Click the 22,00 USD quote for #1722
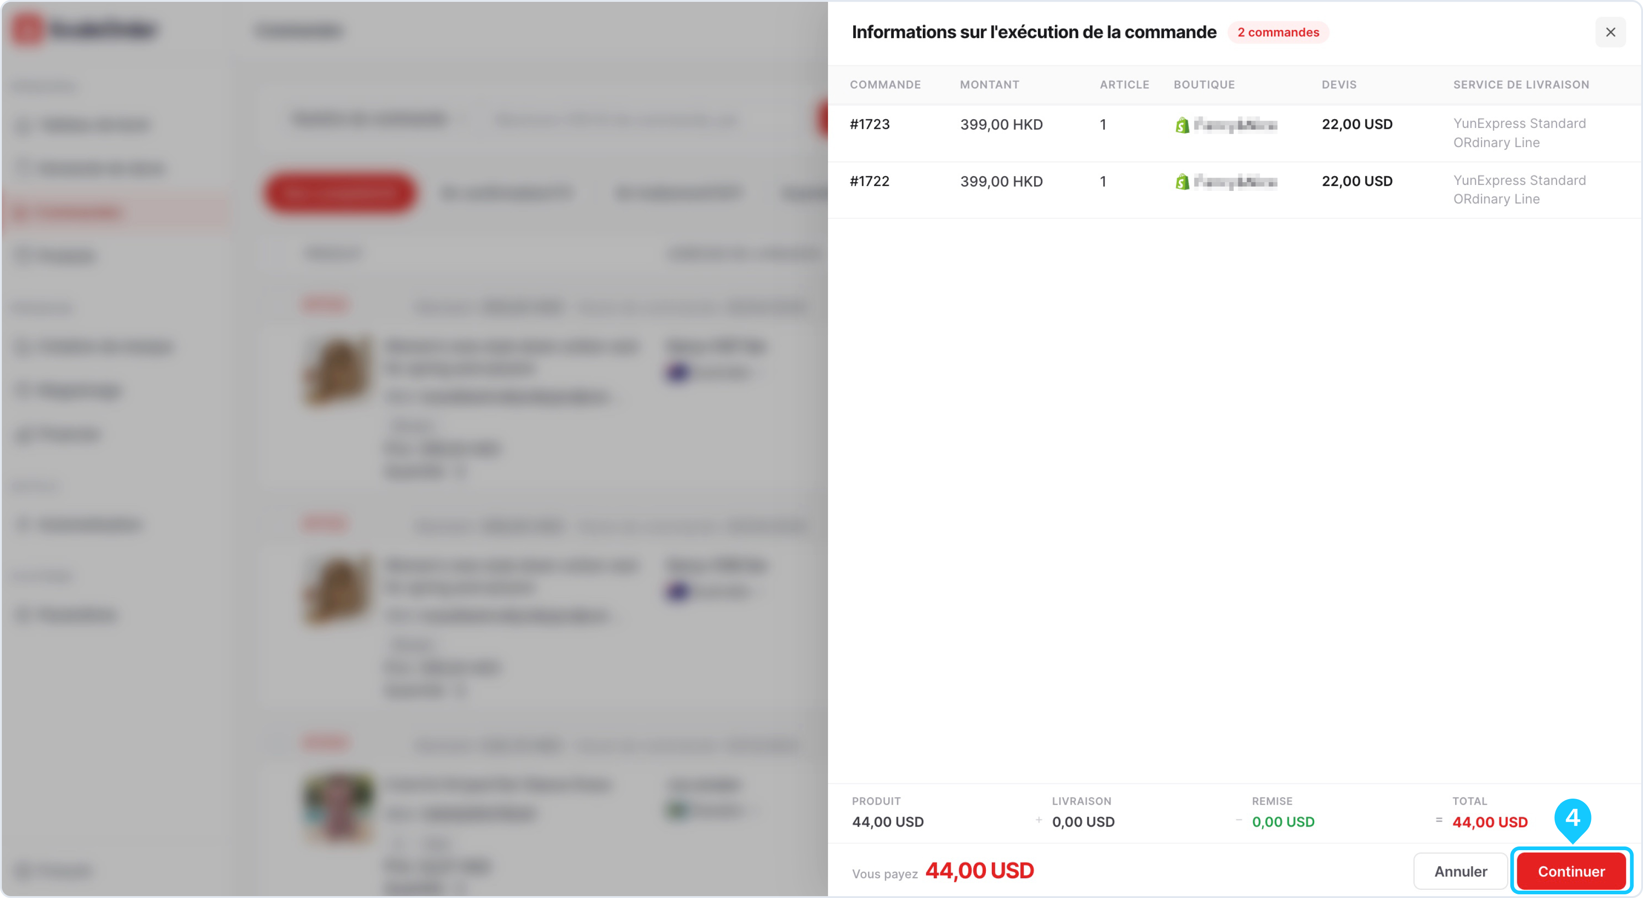1643x898 pixels. point(1357,181)
